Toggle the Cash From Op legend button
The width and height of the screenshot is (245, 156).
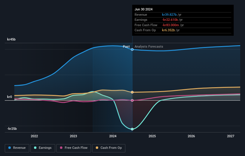click(x=109, y=148)
